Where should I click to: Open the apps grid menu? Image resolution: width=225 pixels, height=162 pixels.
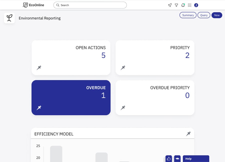[189, 5]
